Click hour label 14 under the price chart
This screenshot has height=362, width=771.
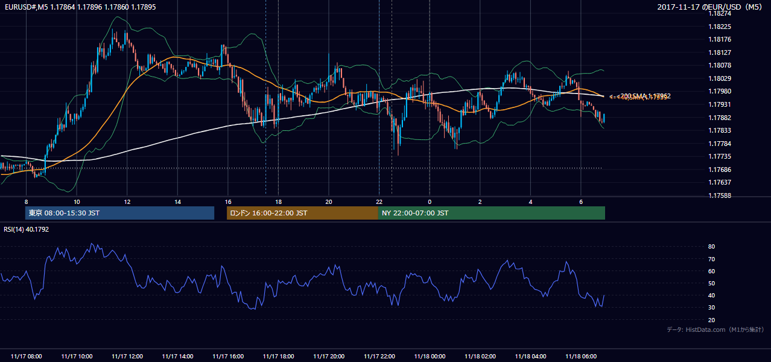177,202
